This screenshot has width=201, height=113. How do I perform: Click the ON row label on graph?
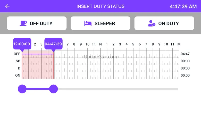[18, 75]
